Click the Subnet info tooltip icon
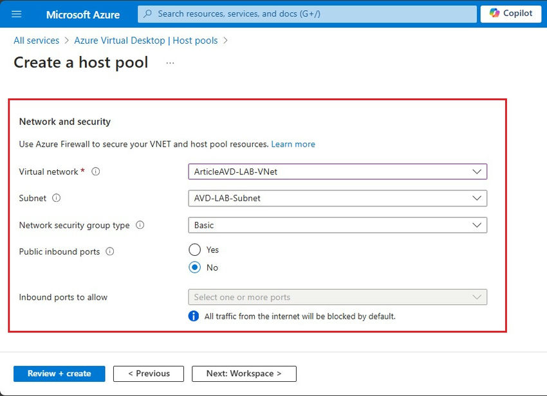 coord(56,198)
